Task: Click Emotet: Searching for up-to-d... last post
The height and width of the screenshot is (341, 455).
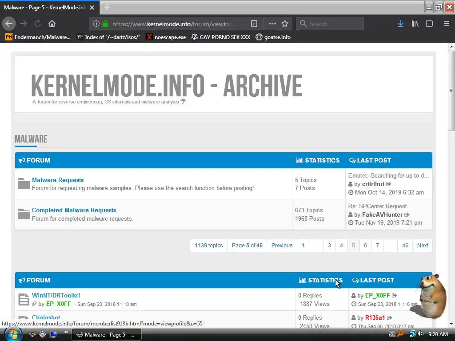Action: [388, 175]
